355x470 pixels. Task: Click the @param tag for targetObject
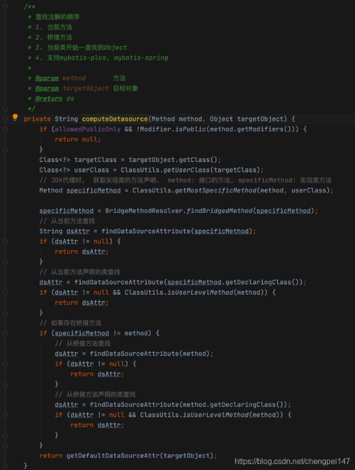(x=47, y=89)
